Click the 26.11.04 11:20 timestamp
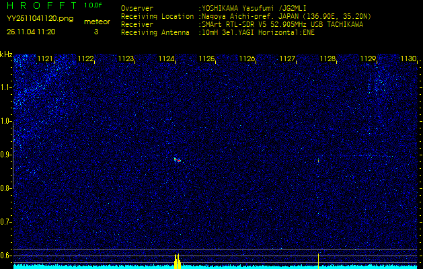 tap(31, 32)
